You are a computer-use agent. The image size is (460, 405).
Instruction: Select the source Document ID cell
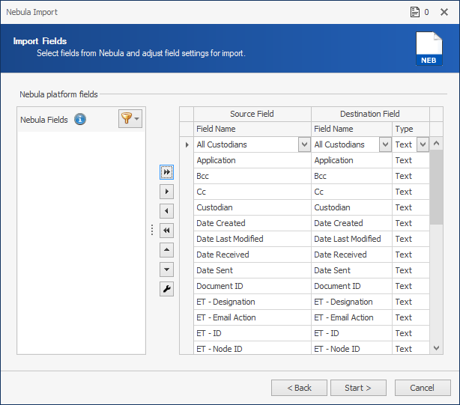tap(252, 286)
